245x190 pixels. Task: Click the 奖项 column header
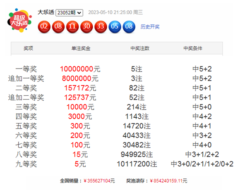click(x=28, y=48)
